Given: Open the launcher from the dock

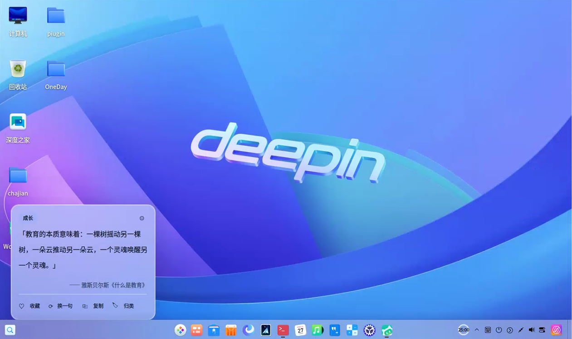Looking at the screenshot, I should click(180, 330).
